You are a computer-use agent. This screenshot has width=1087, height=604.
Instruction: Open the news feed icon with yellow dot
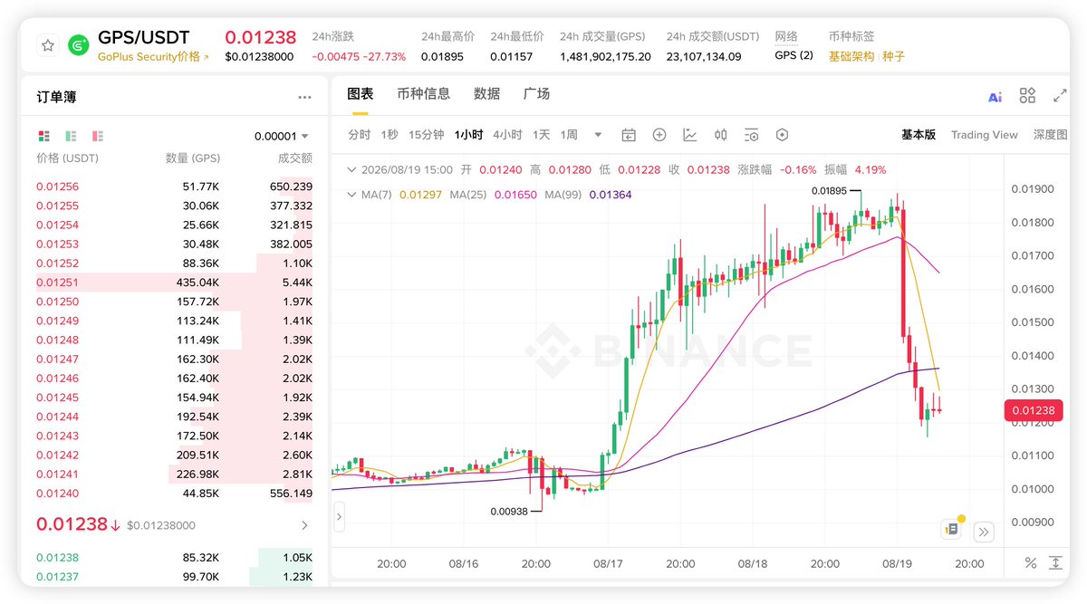pyautogui.click(x=951, y=529)
